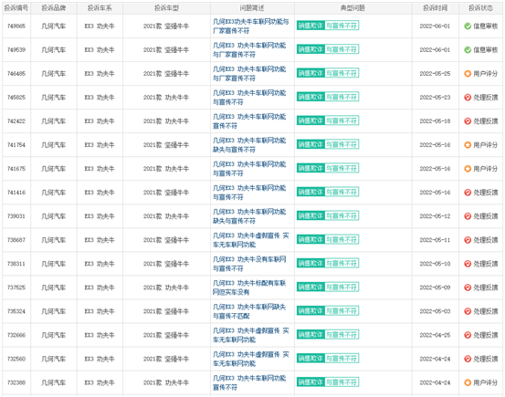
Task: Click the 投诉编号 column header
Action: pos(16,8)
